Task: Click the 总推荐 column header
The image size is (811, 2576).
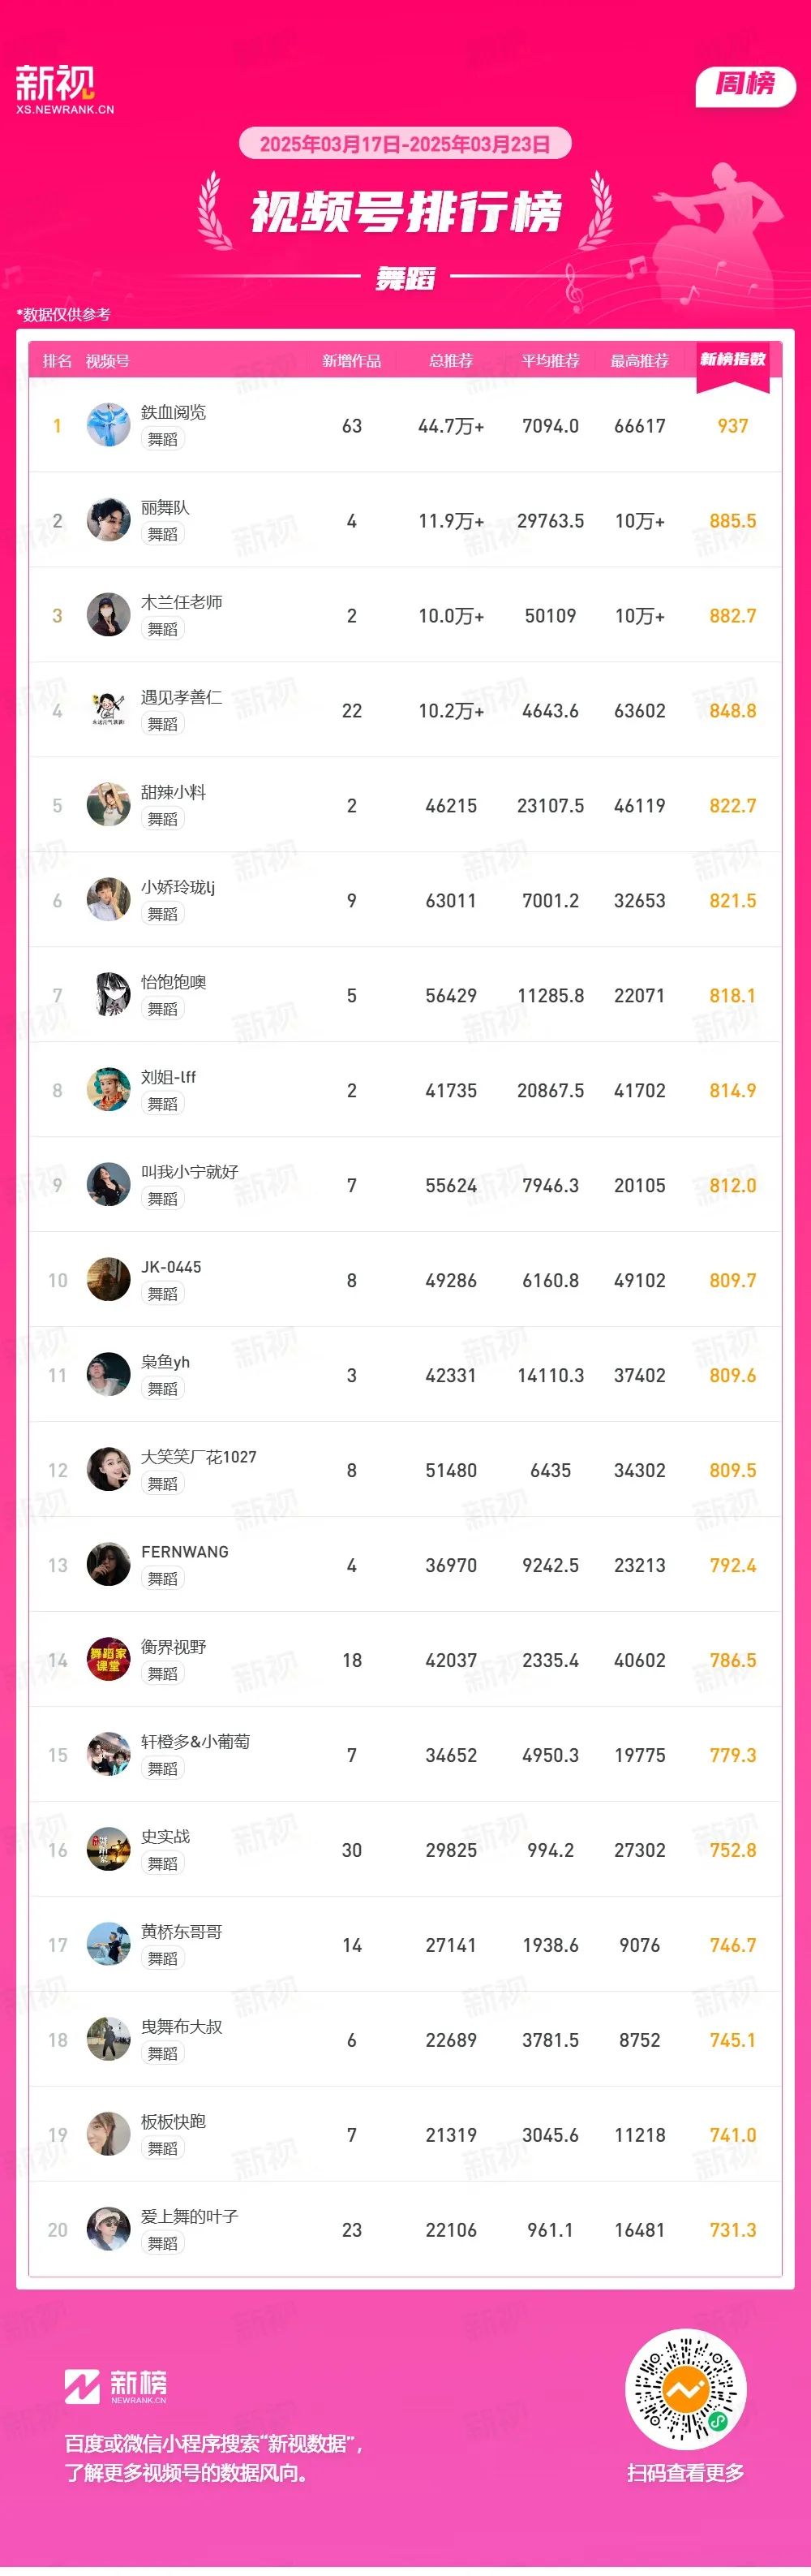Action: click(452, 361)
